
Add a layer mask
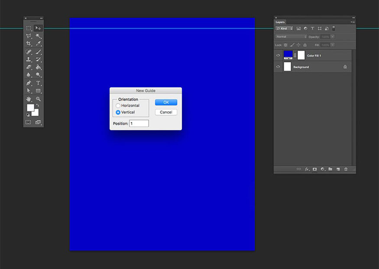[x=315, y=169]
